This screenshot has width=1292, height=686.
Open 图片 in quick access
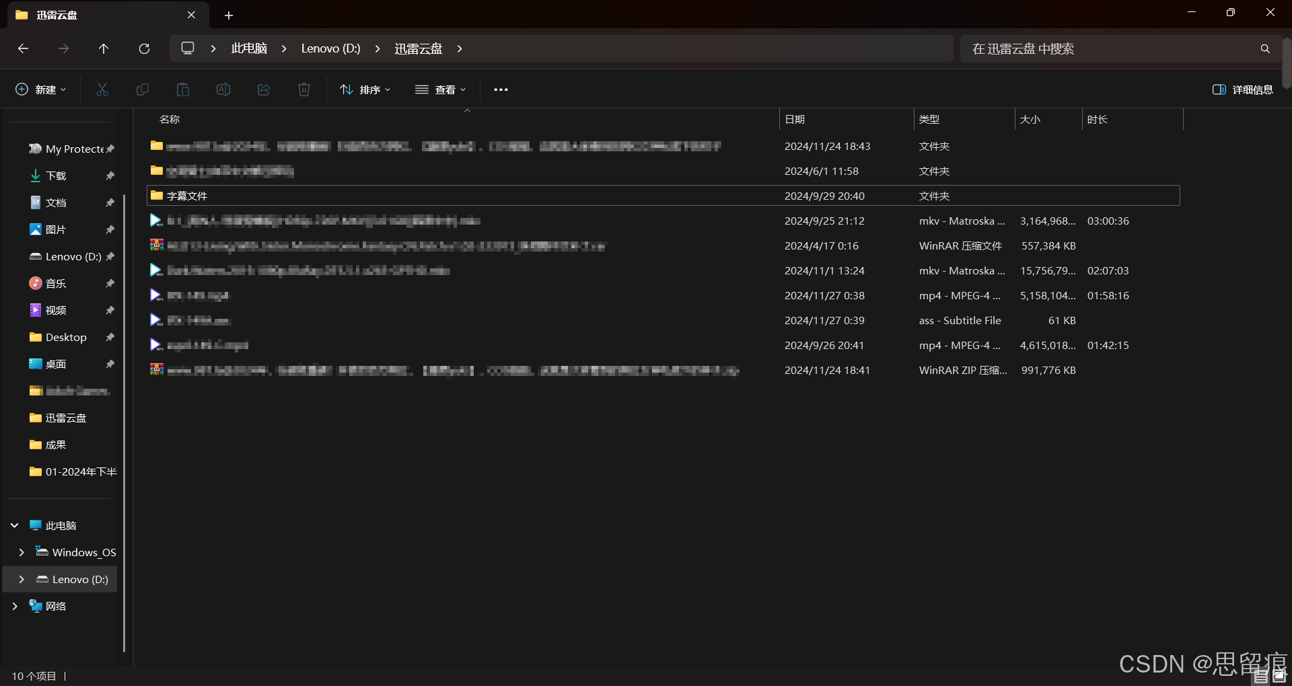56,229
